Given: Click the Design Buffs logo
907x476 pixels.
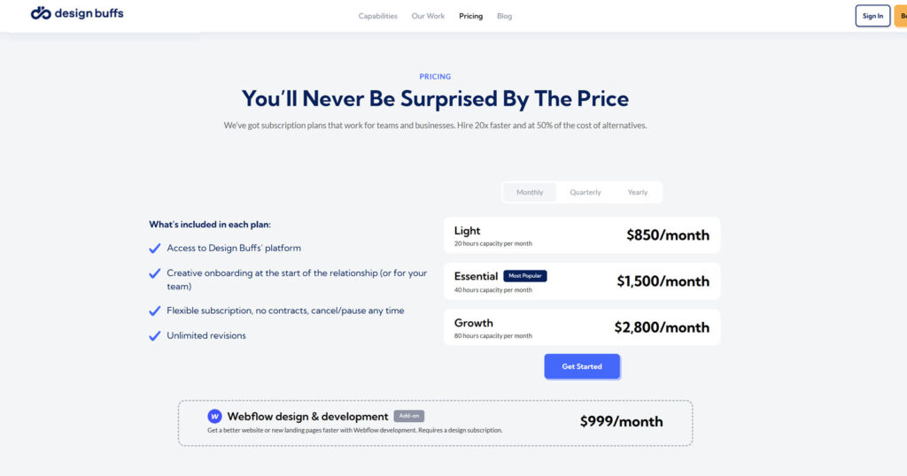Looking at the screenshot, I should point(77,13).
